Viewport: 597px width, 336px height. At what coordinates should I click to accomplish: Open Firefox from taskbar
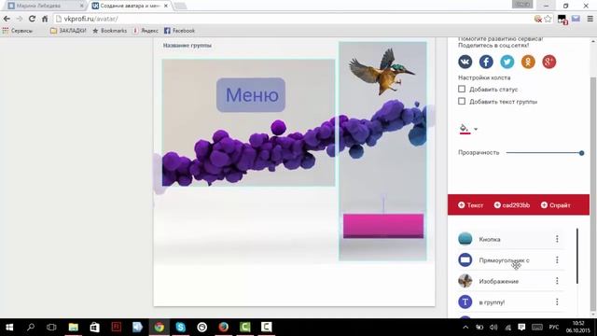click(224, 327)
